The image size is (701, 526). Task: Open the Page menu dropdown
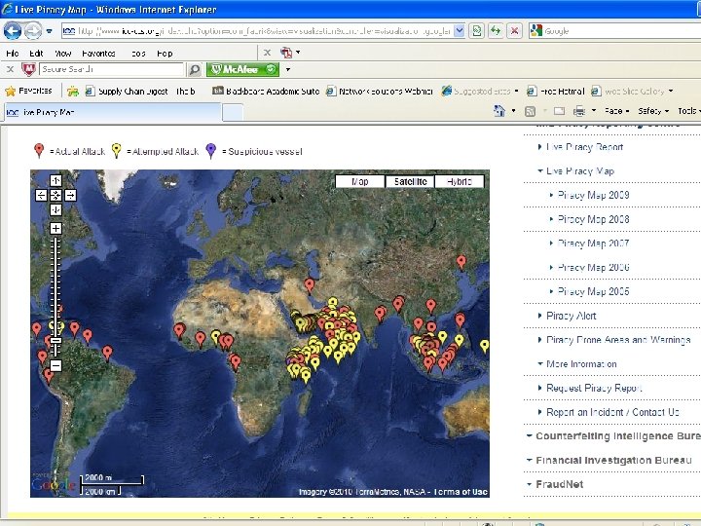[616, 111]
